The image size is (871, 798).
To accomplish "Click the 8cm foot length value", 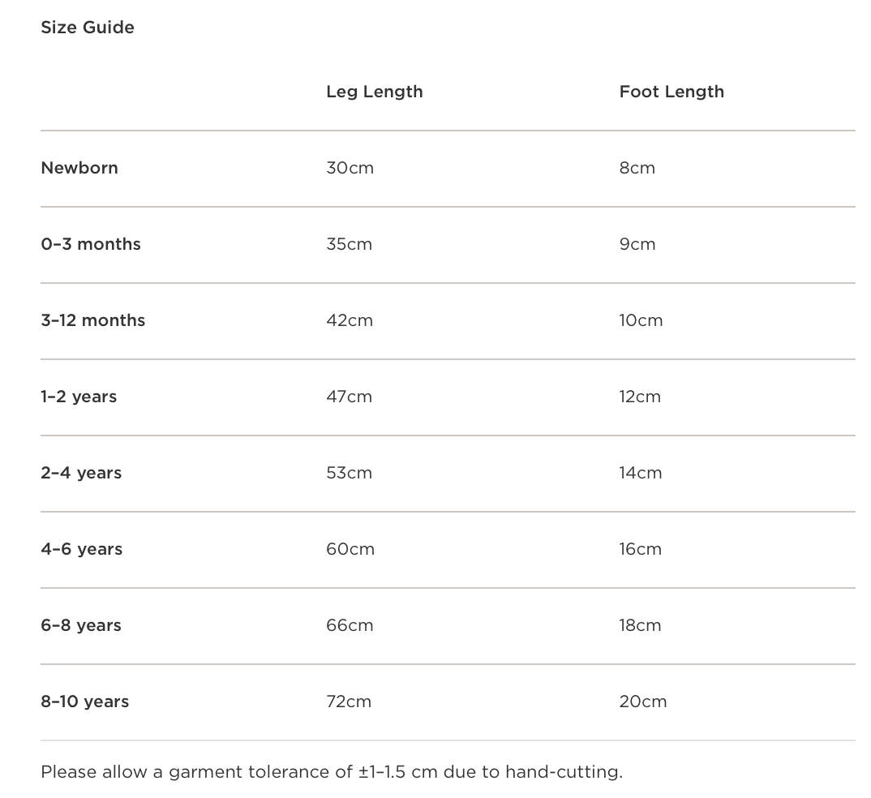I will pos(637,168).
